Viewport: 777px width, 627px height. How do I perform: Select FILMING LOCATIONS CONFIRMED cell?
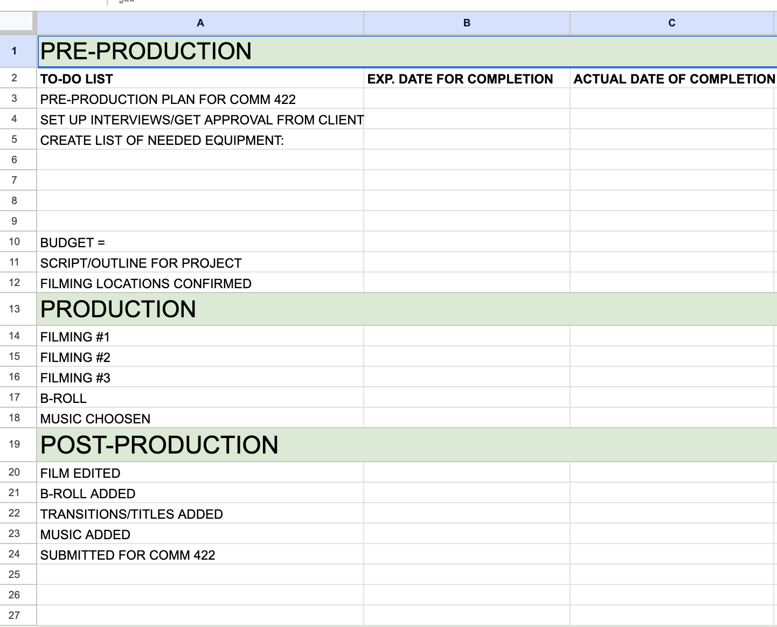[x=146, y=283]
